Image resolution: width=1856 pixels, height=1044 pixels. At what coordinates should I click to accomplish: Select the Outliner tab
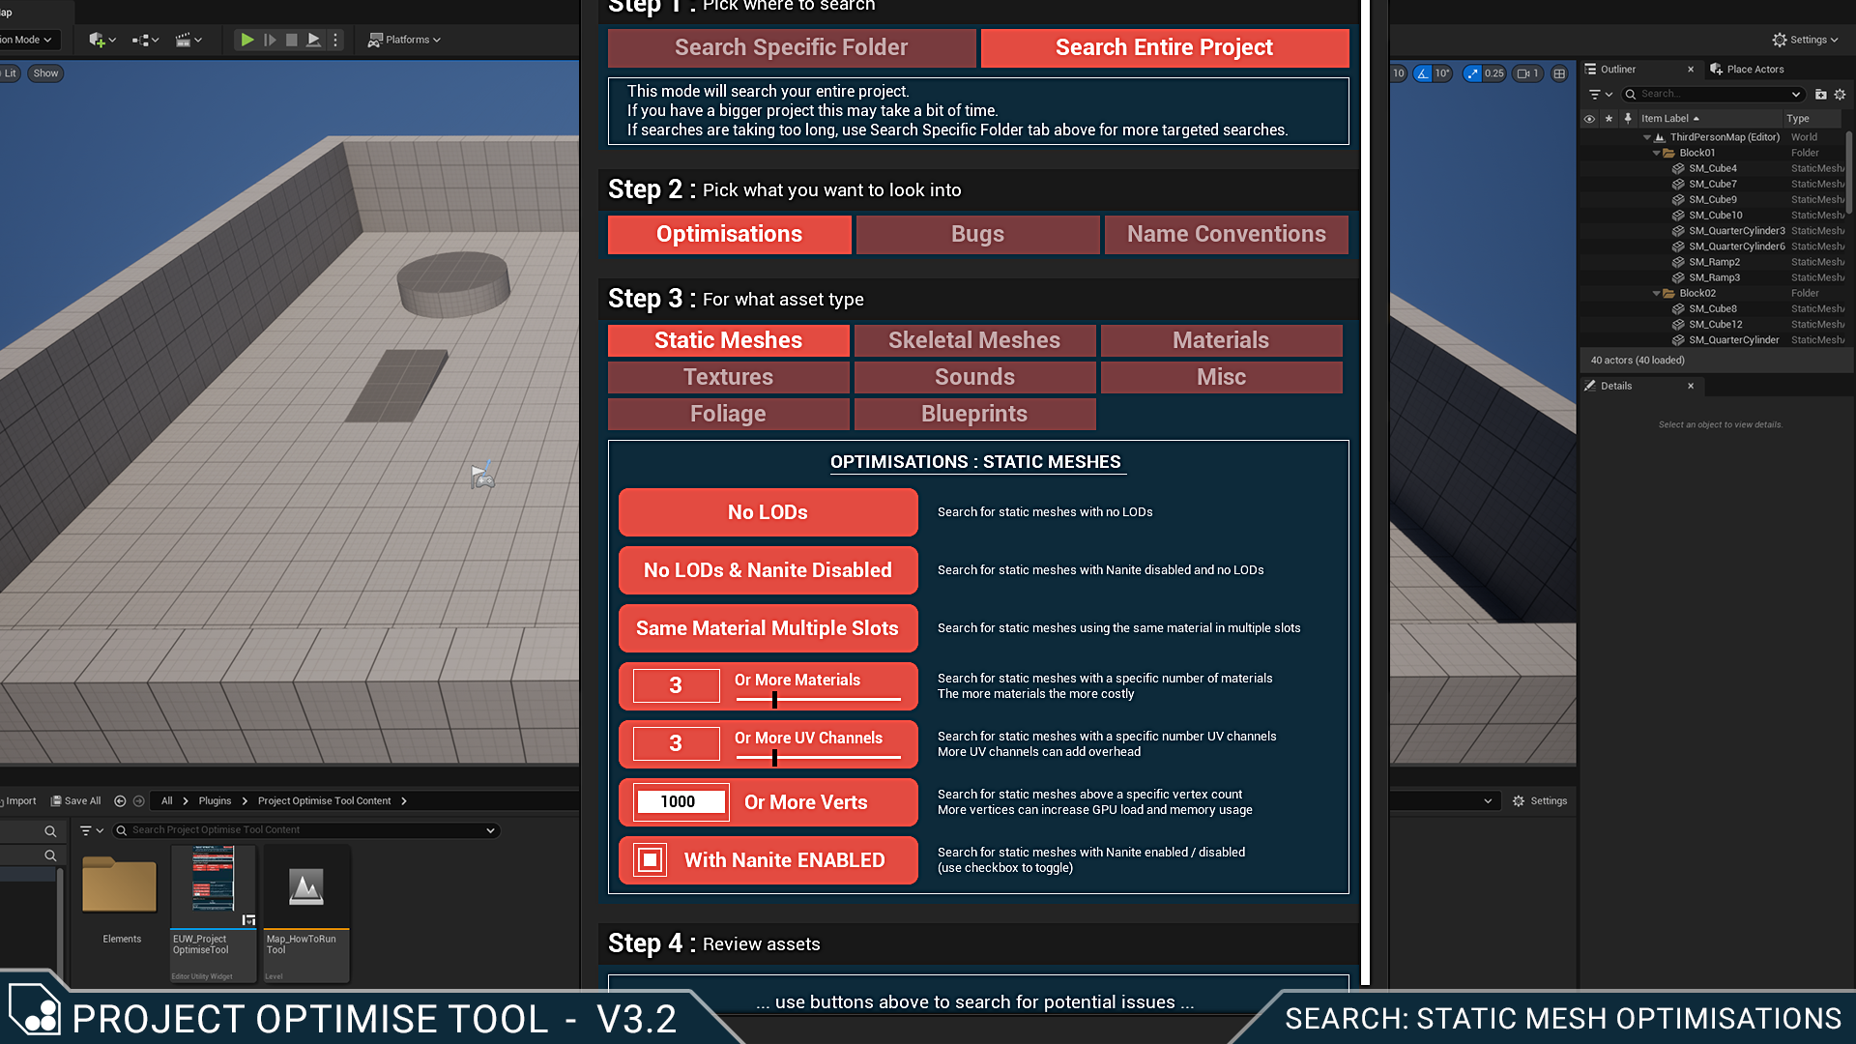pos(1617,70)
